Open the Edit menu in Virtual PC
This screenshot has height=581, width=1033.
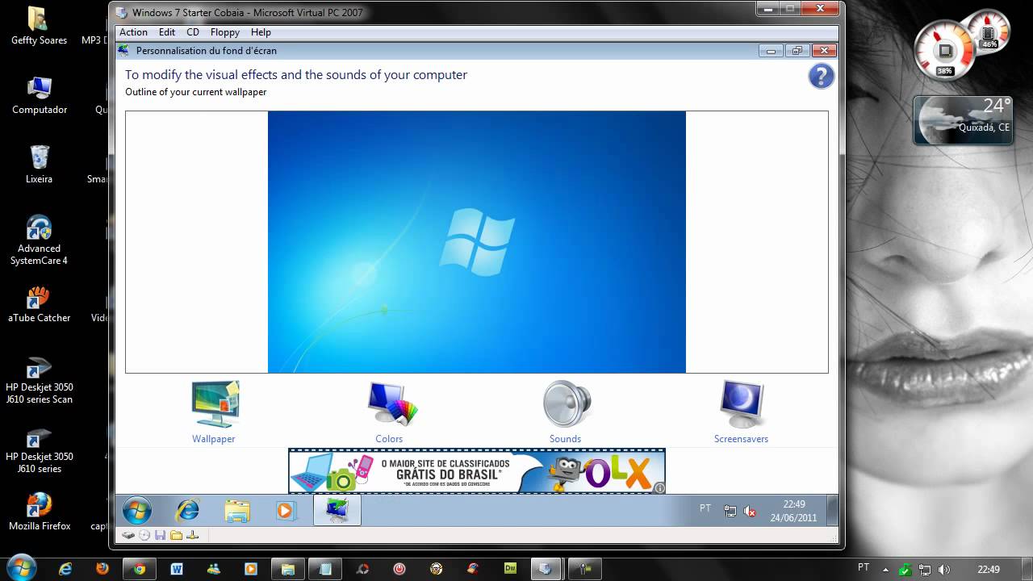pos(167,32)
